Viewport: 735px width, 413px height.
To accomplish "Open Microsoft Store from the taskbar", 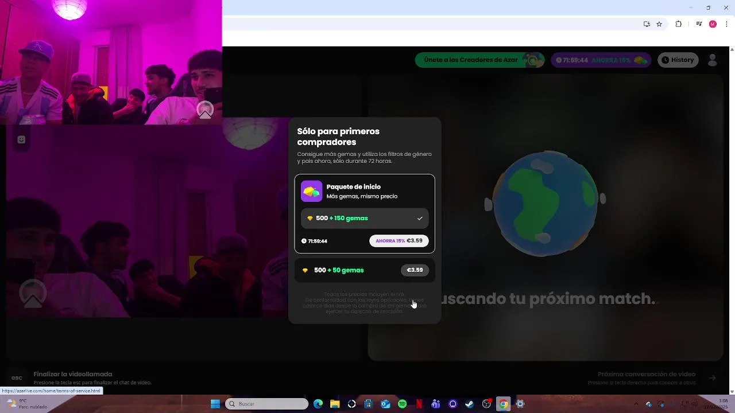I will 369,404.
